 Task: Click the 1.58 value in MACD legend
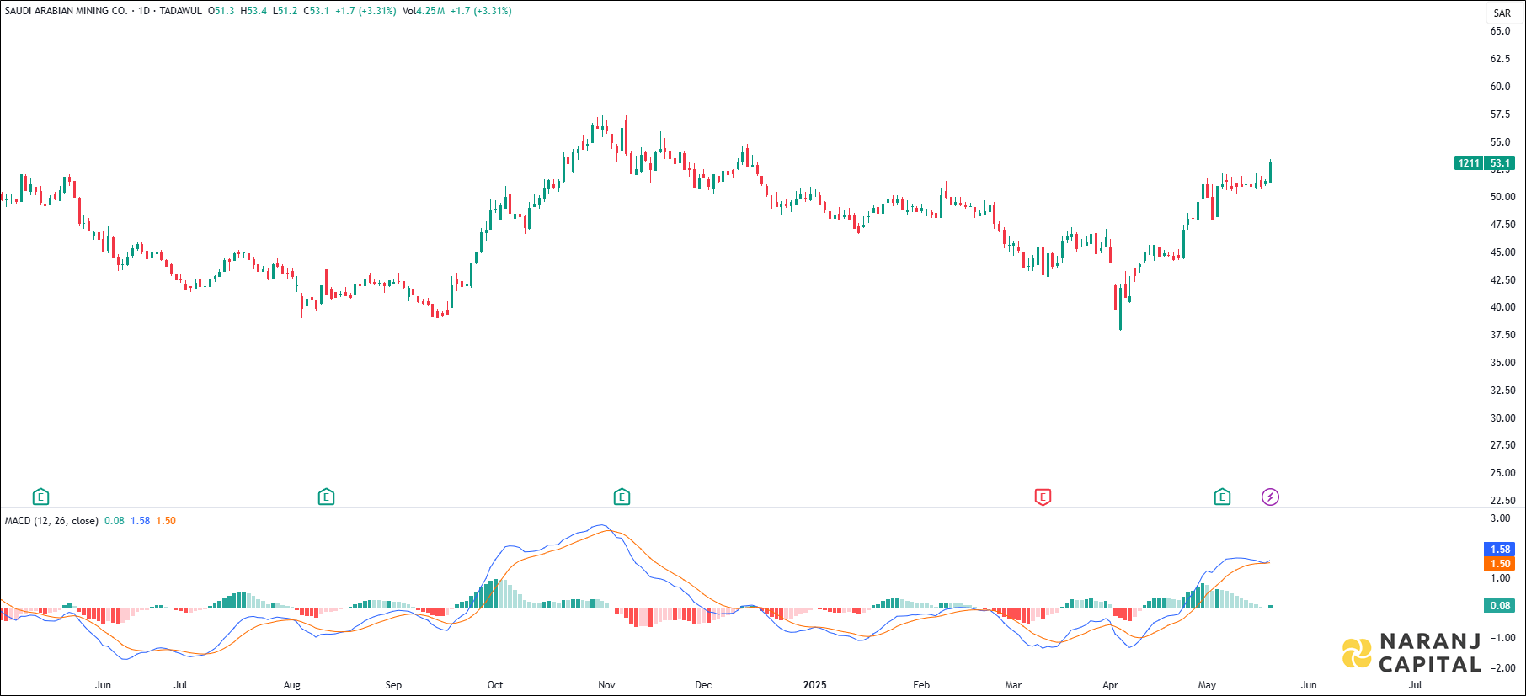[140, 521]
